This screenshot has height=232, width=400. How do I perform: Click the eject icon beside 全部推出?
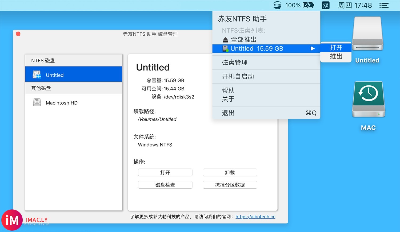click(x=225, y=40)
